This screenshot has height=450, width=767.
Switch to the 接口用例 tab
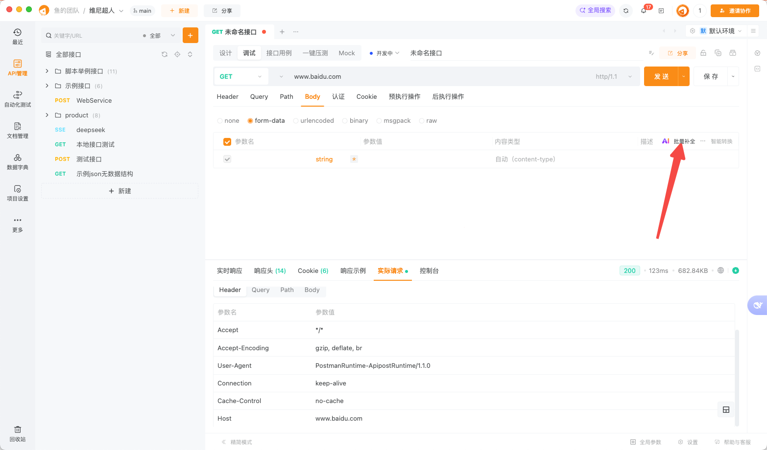279,53
